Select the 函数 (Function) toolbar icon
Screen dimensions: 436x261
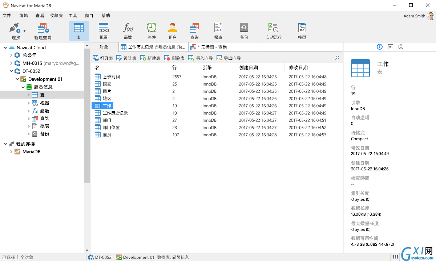(x=128, y=31)
